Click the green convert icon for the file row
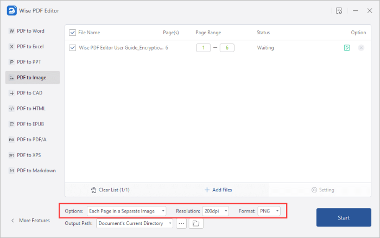380x238 pixels. 347,48
